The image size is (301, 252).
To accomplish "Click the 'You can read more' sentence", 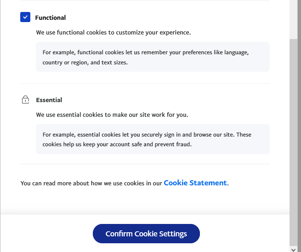I will tap(92, 183).
